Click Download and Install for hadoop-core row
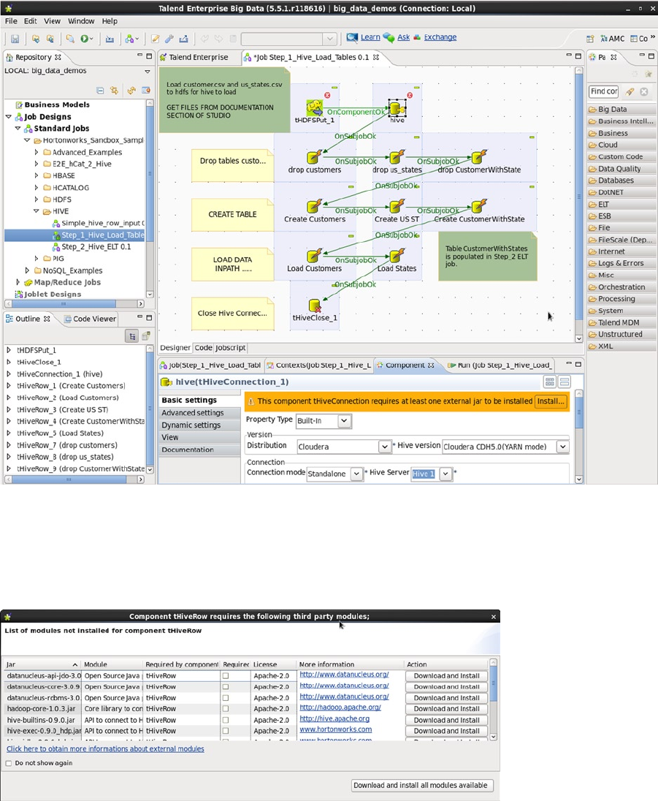The image size is (658, 801). (x=447, y=709)
